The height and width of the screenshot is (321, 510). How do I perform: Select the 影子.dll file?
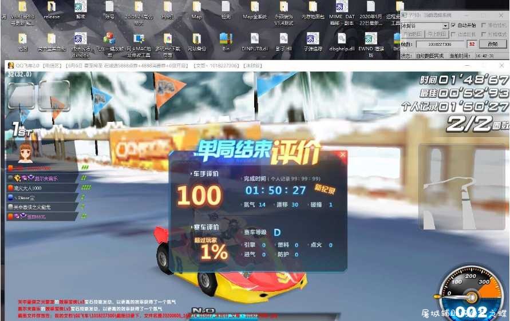pos(284,42)
